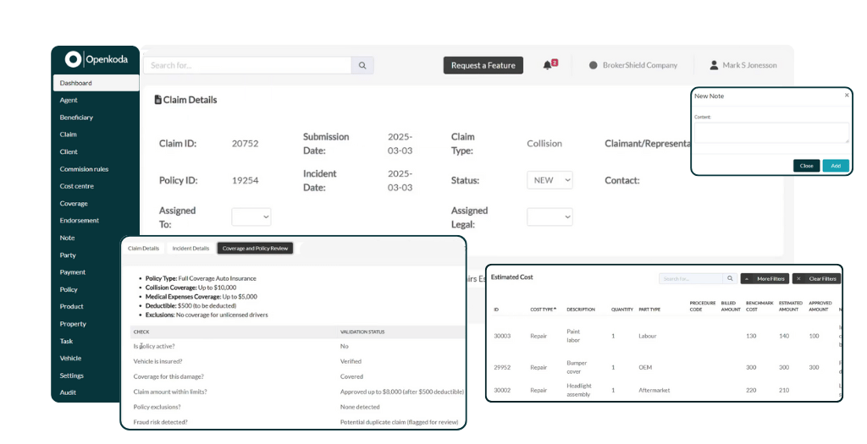The height and width of the screenshot is (444, 867).
Task: Sort by the Cost Type column header
Action: tap(543, 309)
